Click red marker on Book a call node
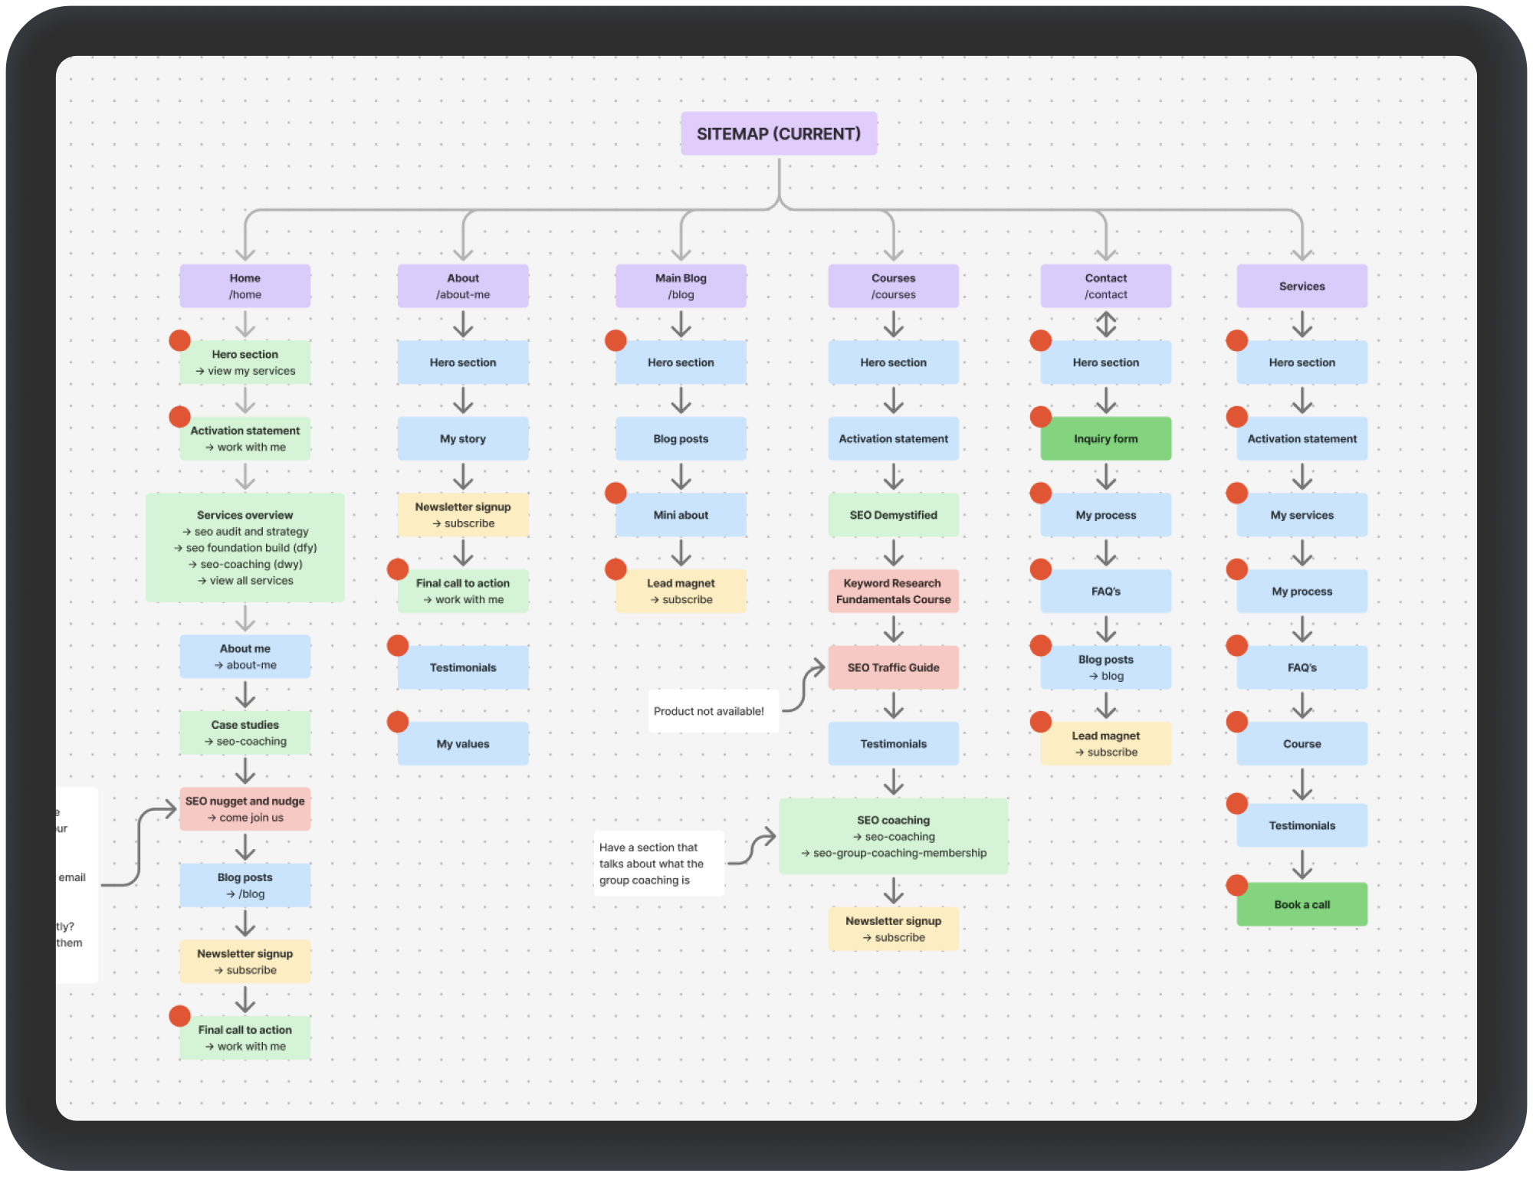1533x1177 pixels. click(1236, 885)
